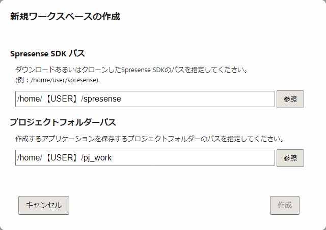Click the project folder save-location description text
This screenshot has width=326, height=230.
(149, 138)
